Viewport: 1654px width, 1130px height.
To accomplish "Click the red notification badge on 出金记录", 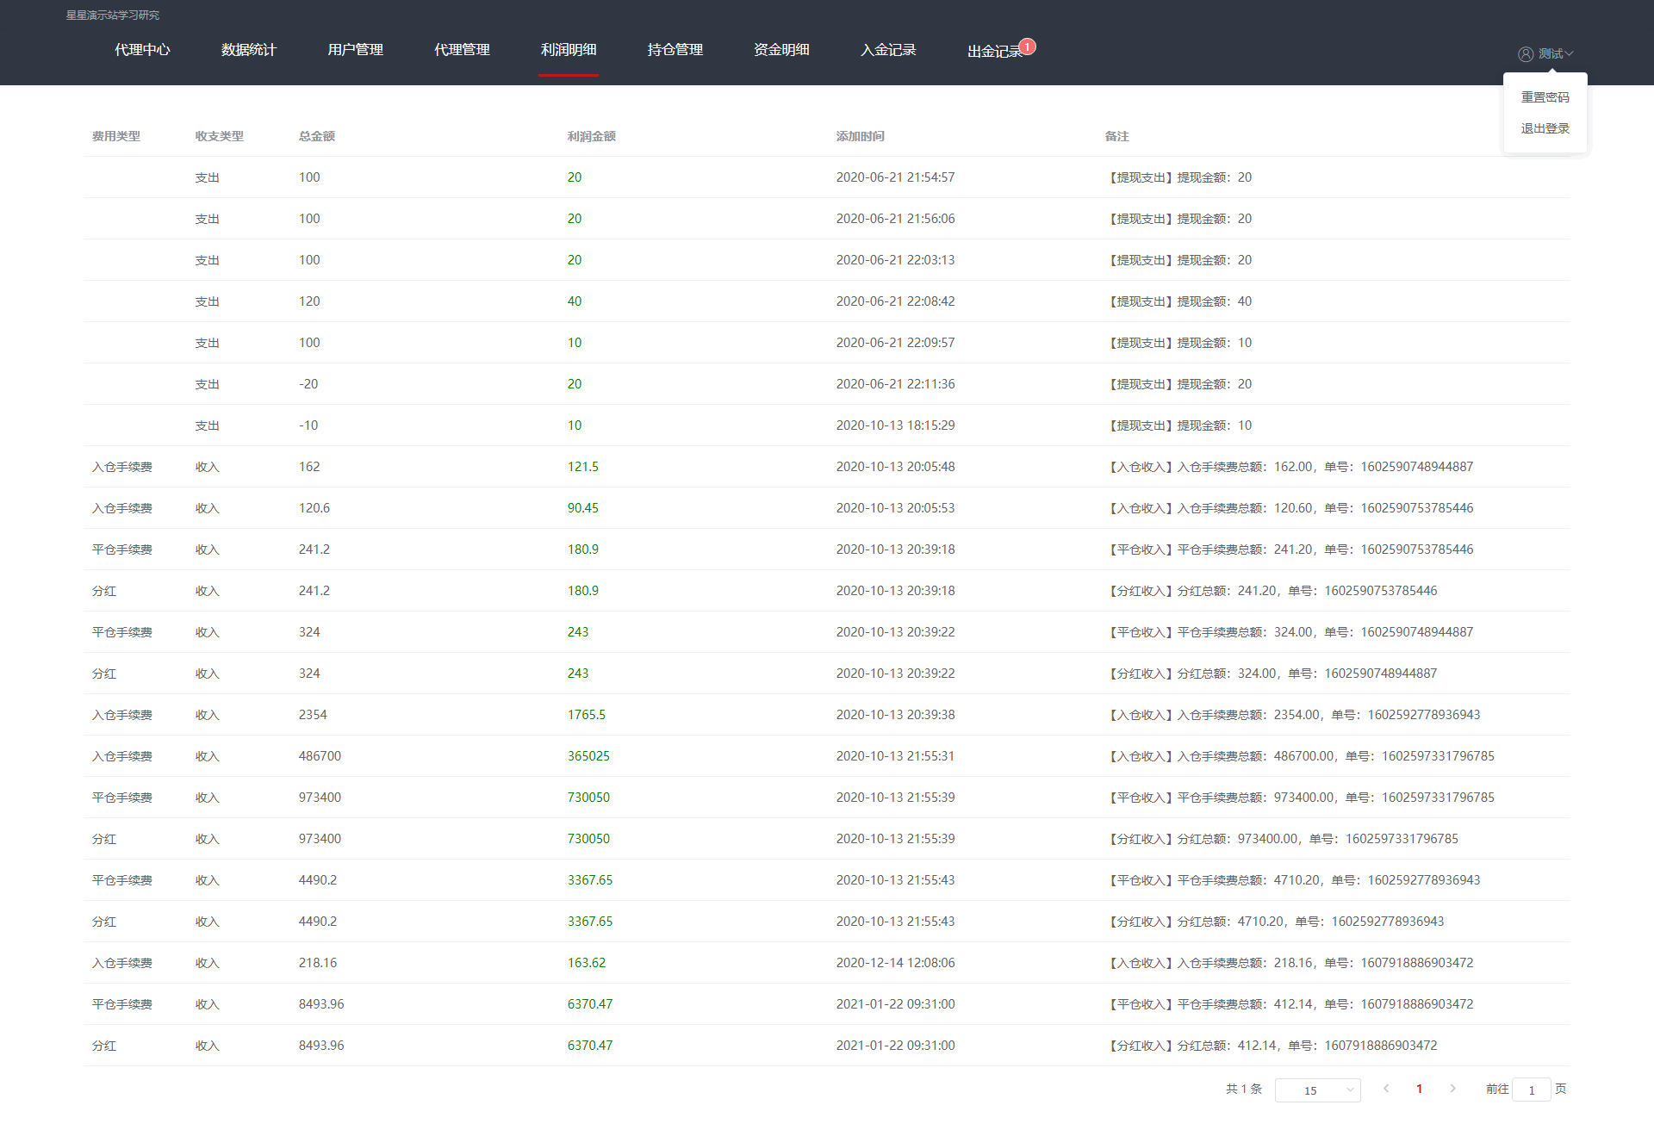I will tap(1027, 47).
